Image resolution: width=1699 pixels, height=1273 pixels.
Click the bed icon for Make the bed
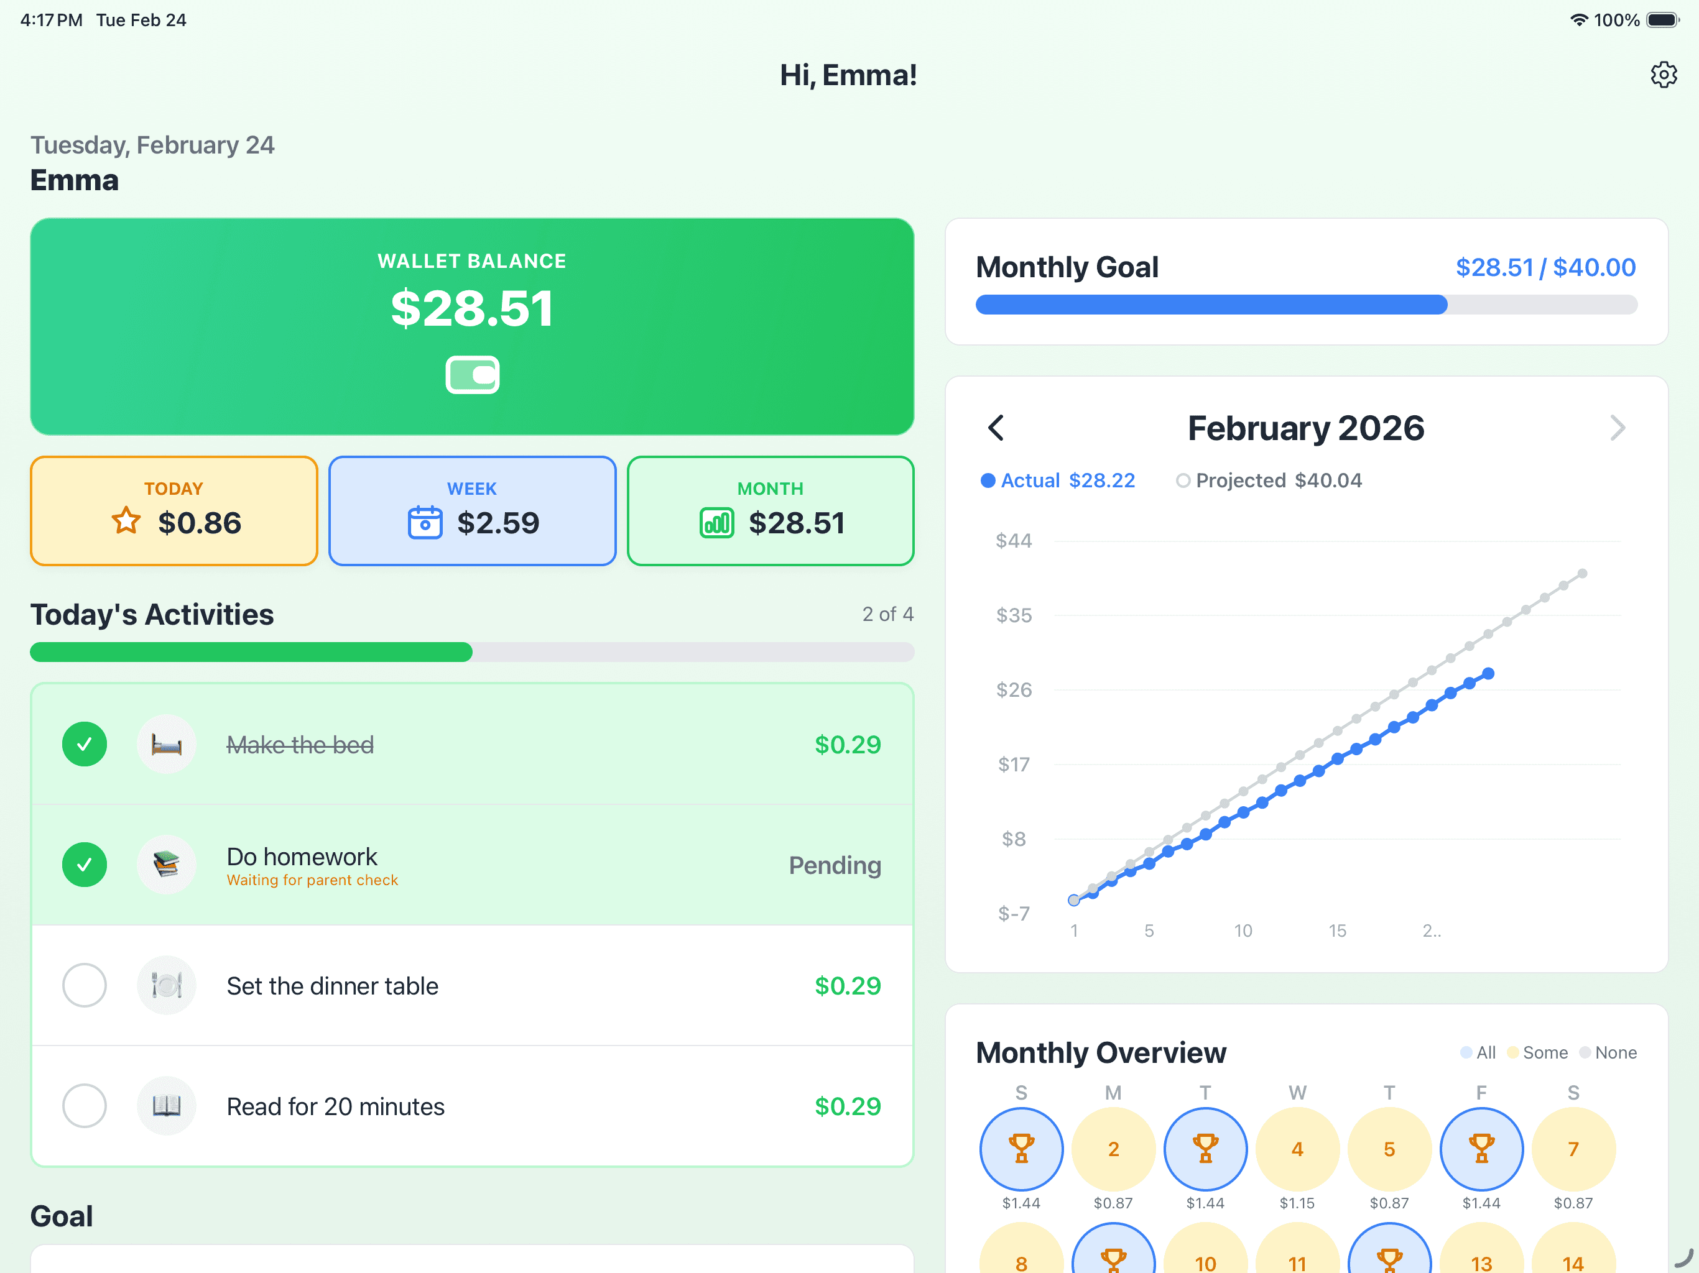tap(167, 743)
